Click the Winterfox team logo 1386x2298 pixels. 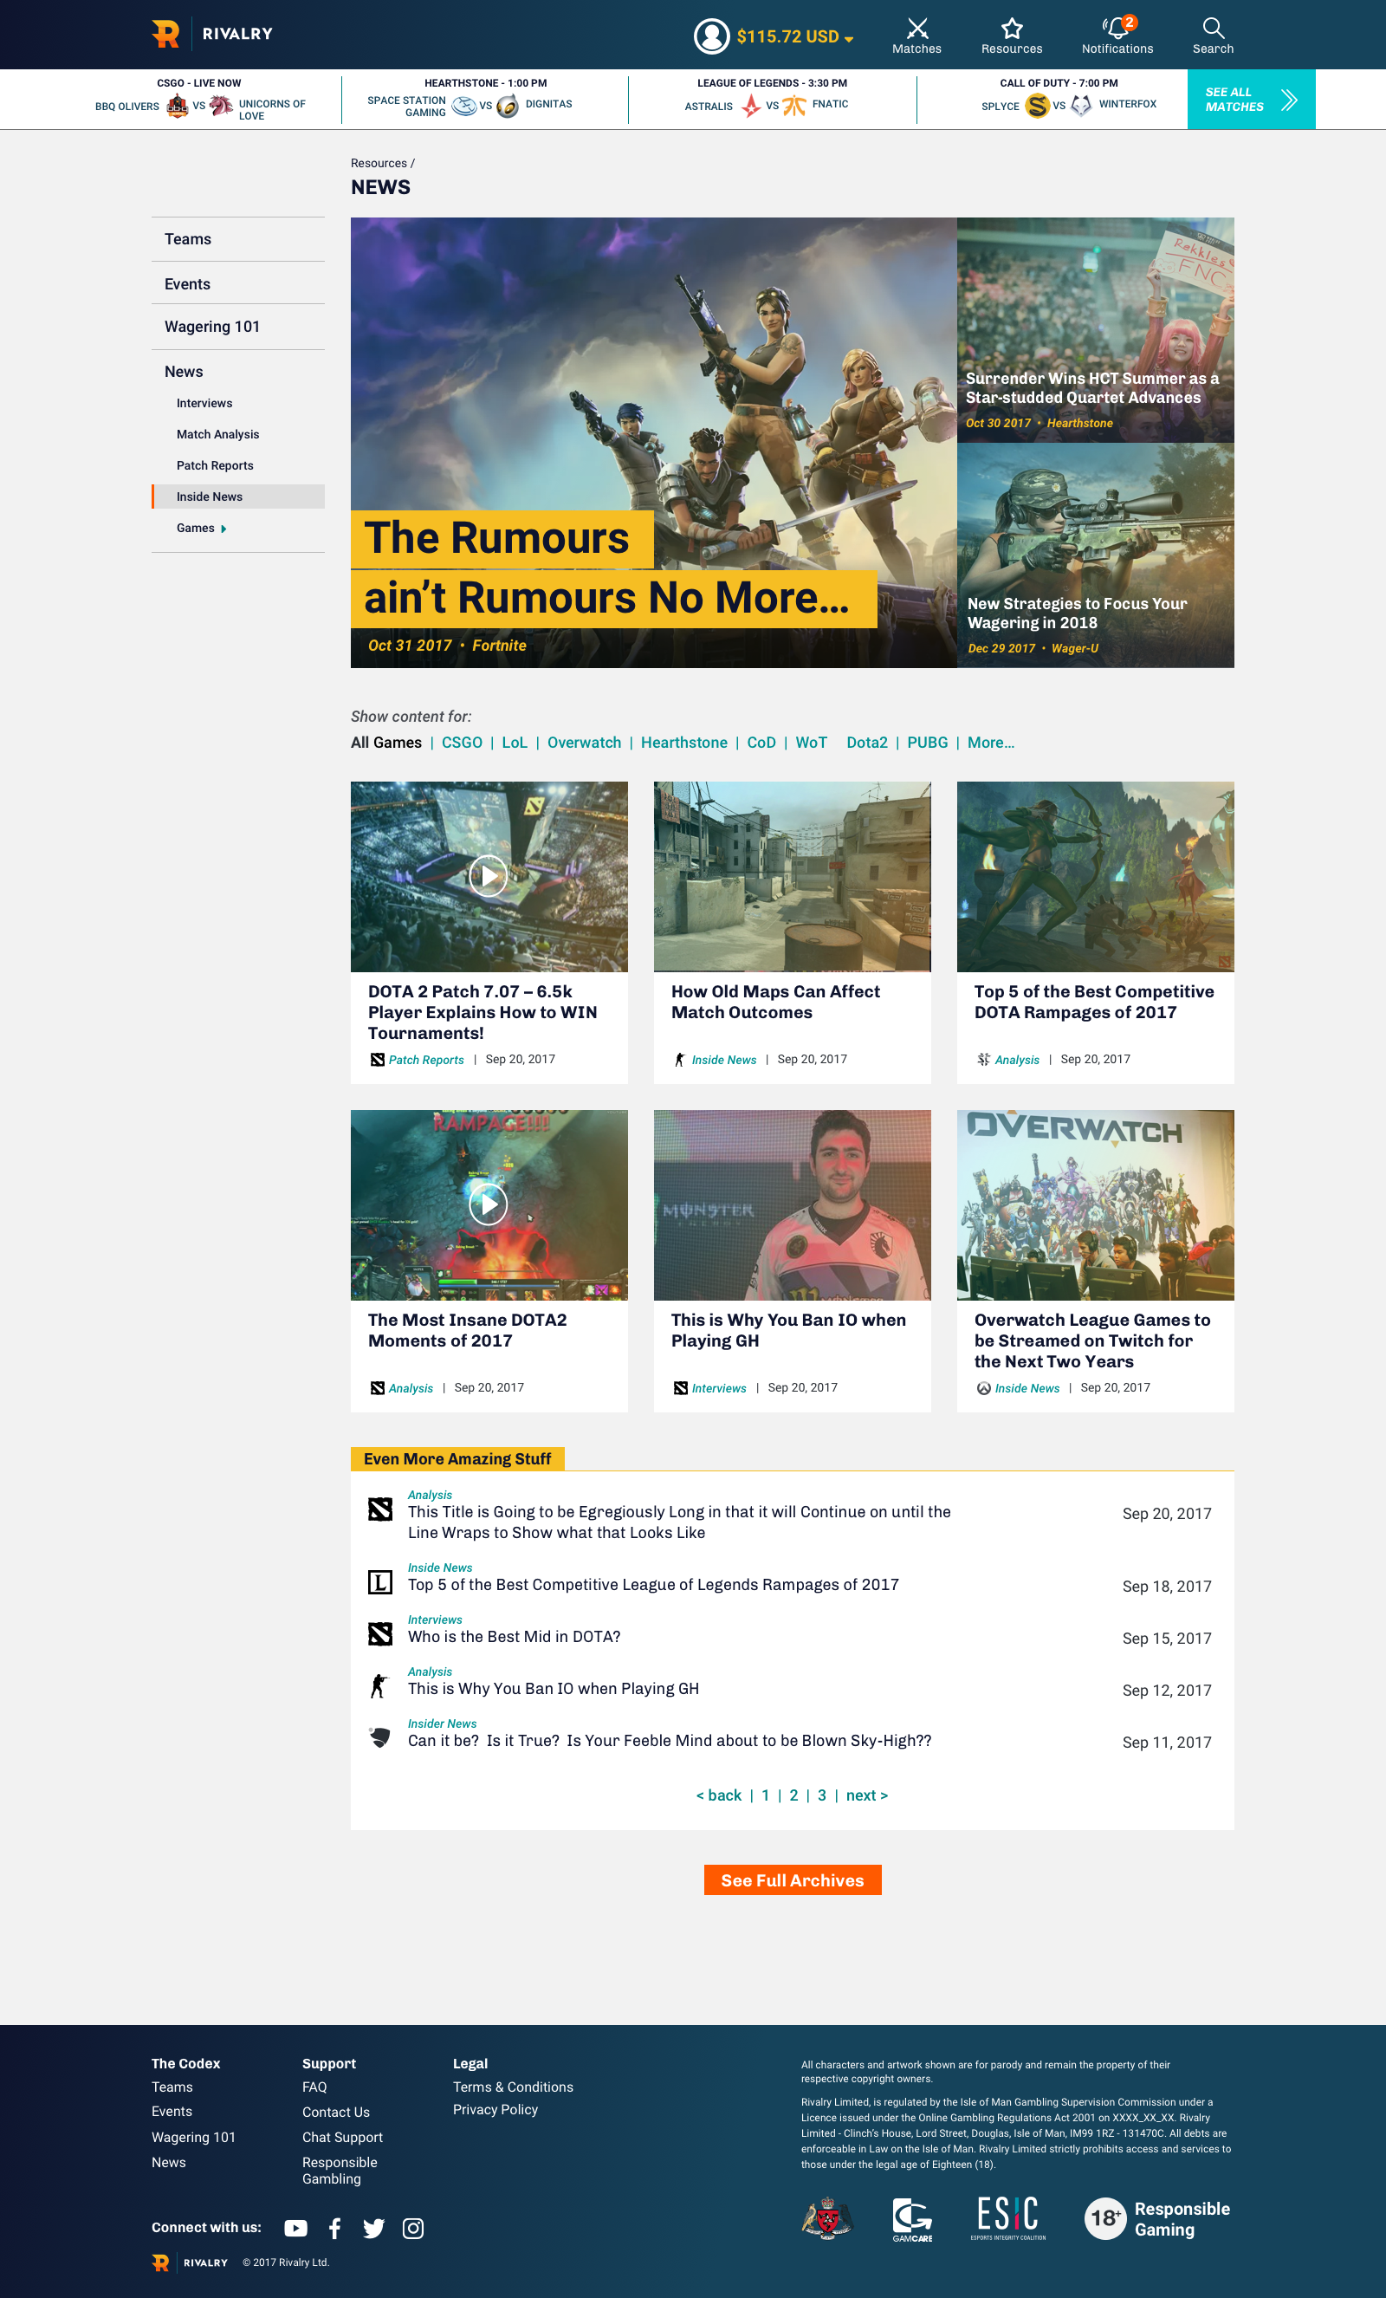[x=1081, y=107]
